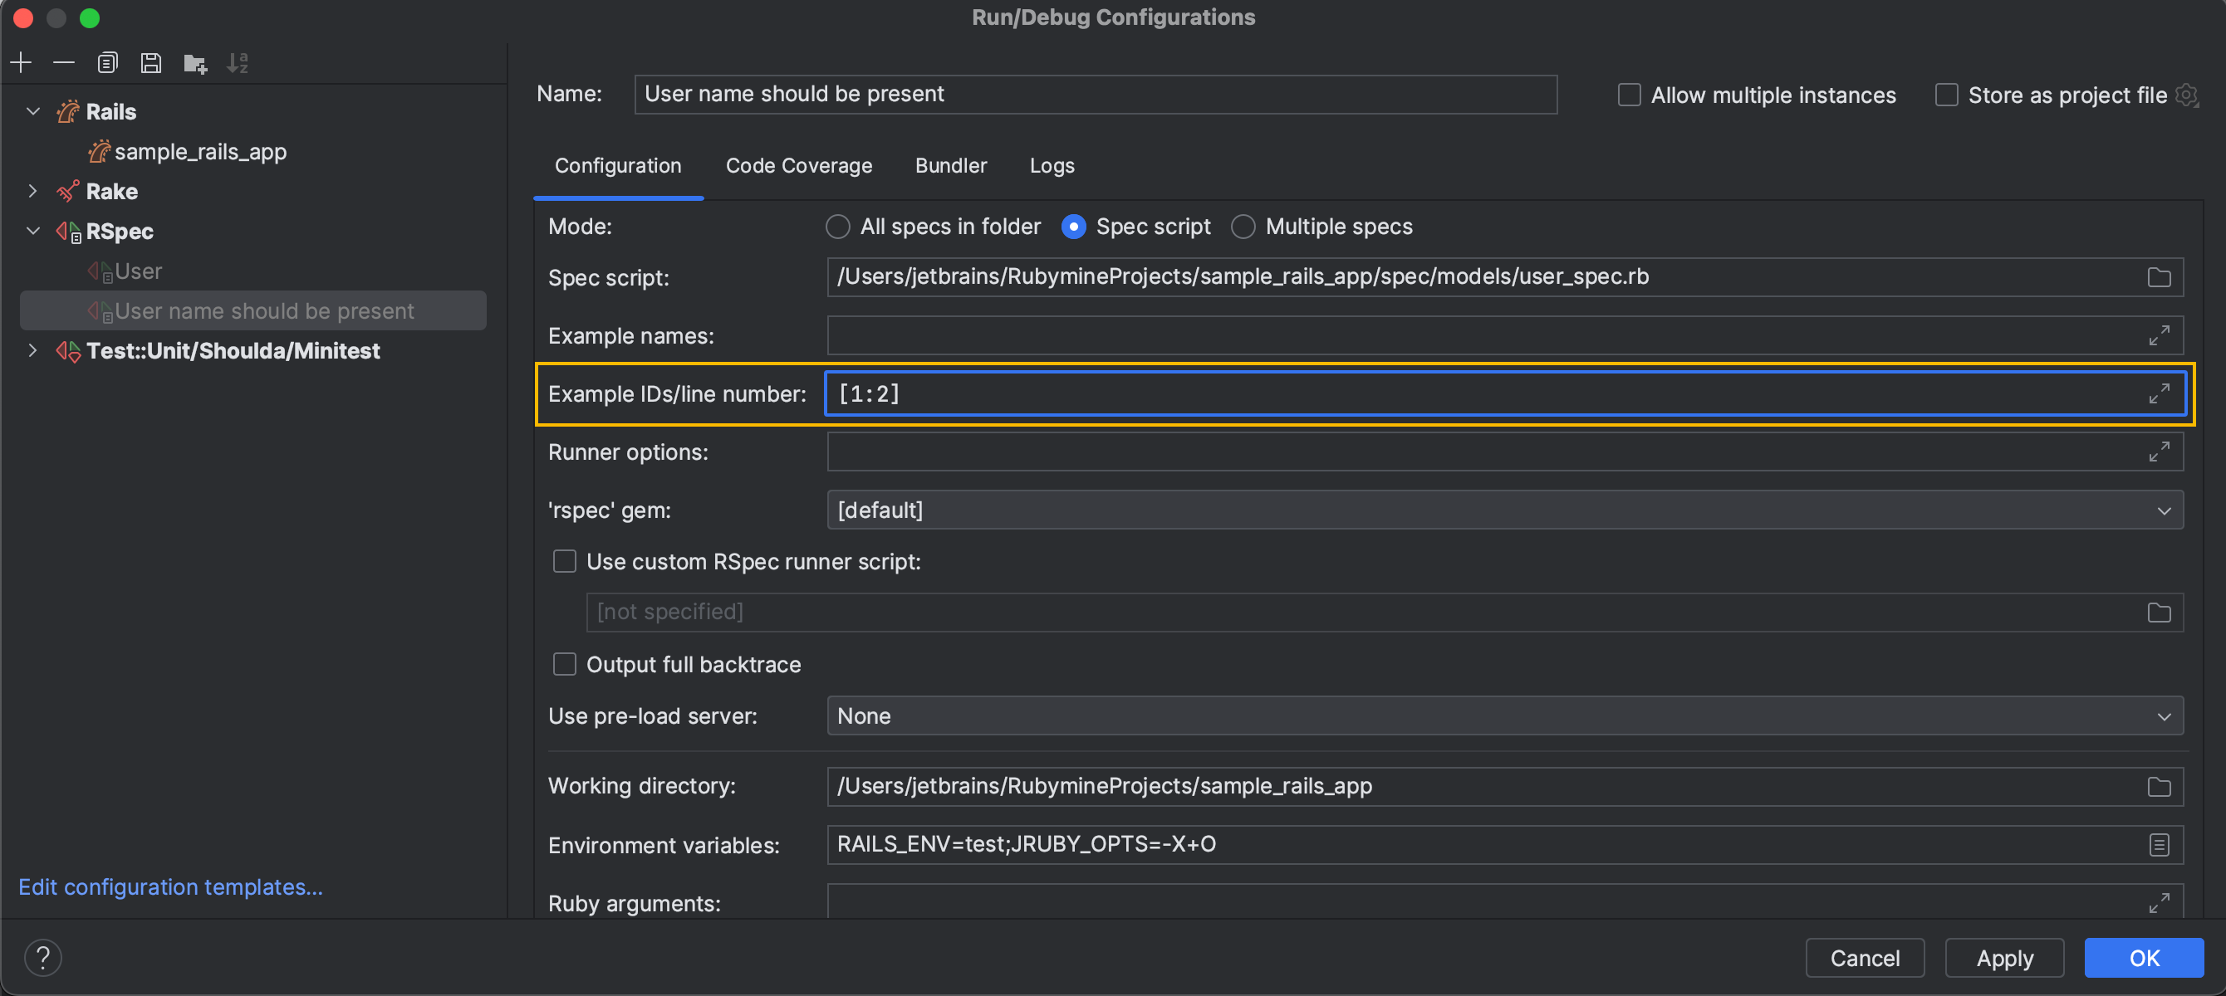Click the Add New Configuration plus icon

[21, 62]
